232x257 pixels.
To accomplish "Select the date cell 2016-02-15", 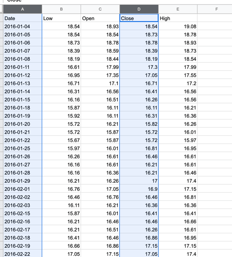I will [23, 213].
